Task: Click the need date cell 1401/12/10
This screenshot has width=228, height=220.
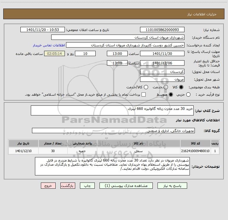Action: (23, 151)
